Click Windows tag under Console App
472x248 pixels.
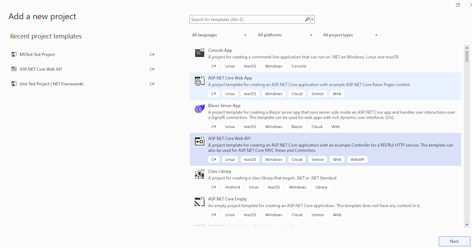click(x=274, y=66)
